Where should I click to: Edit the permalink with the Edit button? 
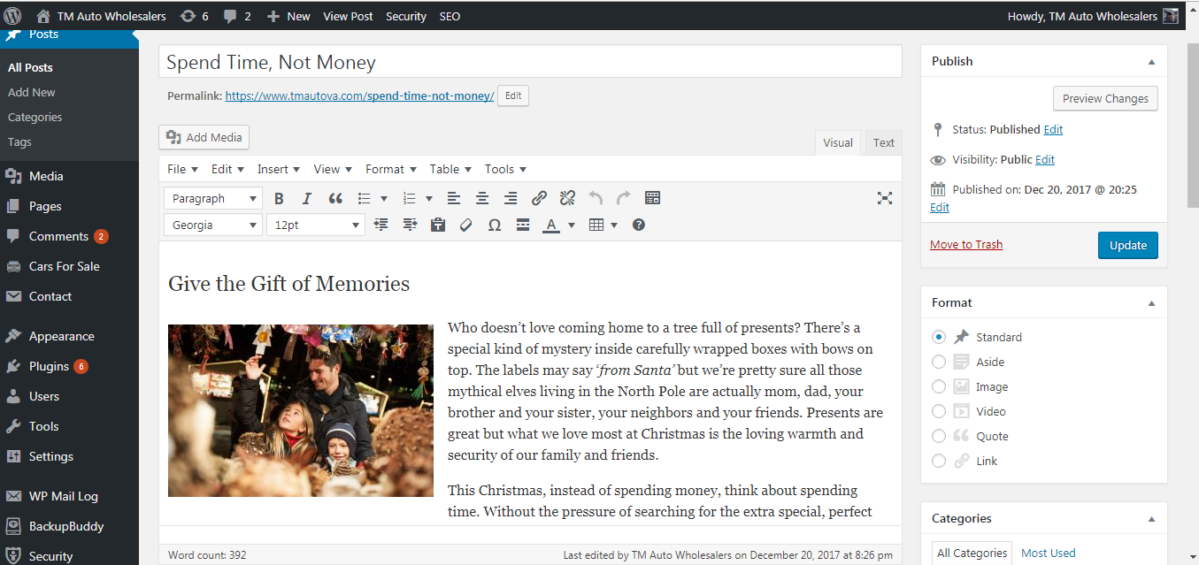[x=513, y=95]
